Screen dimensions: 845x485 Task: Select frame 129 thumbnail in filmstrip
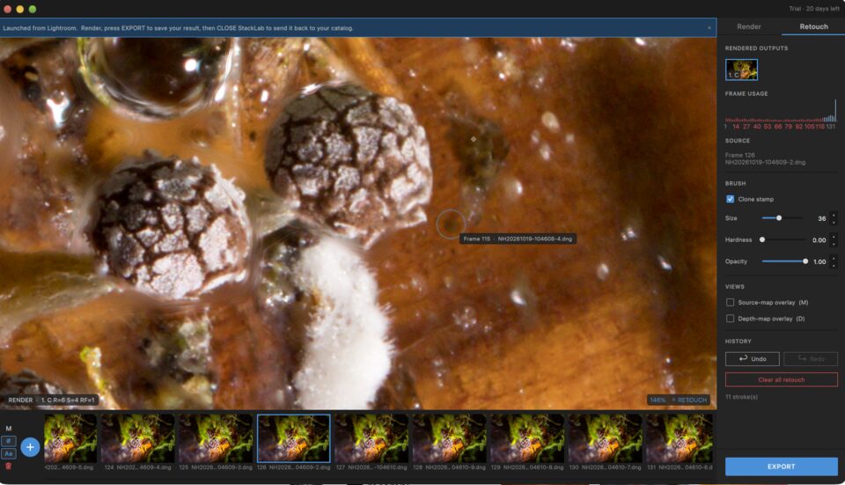coord(527,438)
